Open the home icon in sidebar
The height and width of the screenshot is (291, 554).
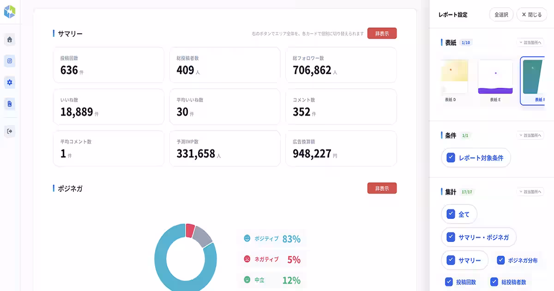[10, 40]
